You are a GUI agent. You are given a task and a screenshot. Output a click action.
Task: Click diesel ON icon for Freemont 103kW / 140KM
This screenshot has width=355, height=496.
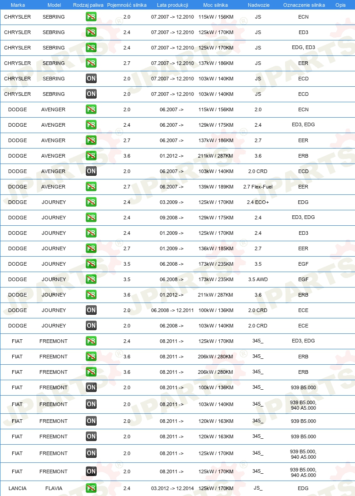tap(91, 404)
